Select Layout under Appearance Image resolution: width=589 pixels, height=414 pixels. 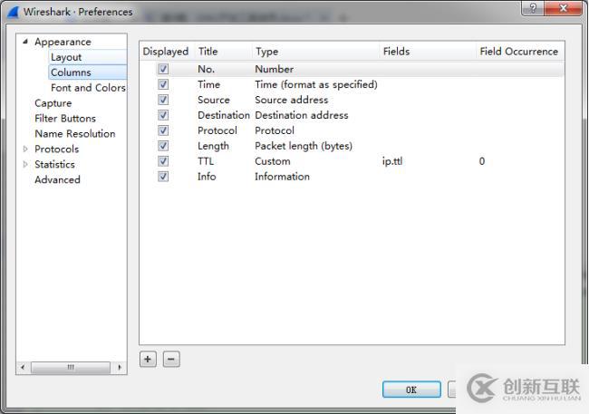tap(66, 57)
